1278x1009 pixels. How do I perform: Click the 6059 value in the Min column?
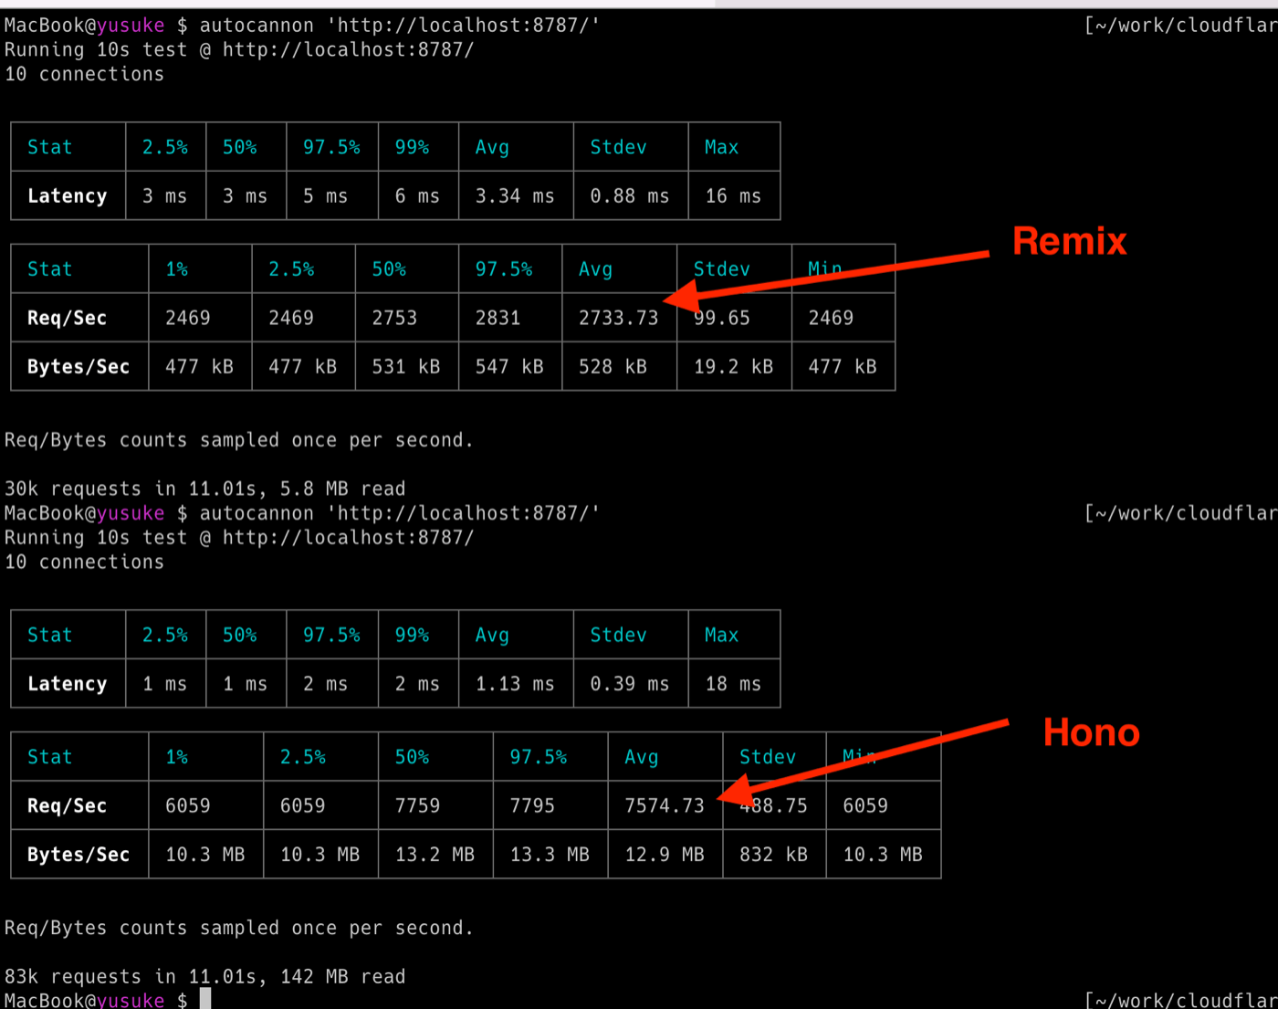[x=865, y=805]
